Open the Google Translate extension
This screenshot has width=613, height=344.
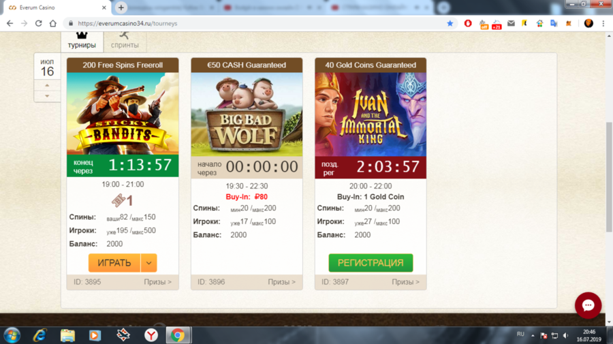pyautogui.click(x=553, y=23)
